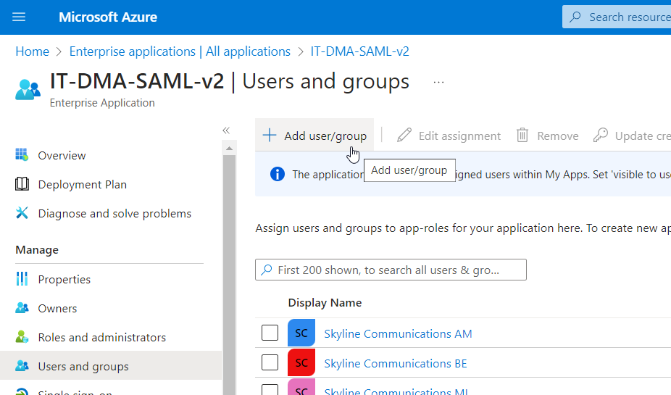Screen dimensions: 671x395
Task: Open Skyline Communications AM link
Action: pyautogui.click(x=398, y=334)
